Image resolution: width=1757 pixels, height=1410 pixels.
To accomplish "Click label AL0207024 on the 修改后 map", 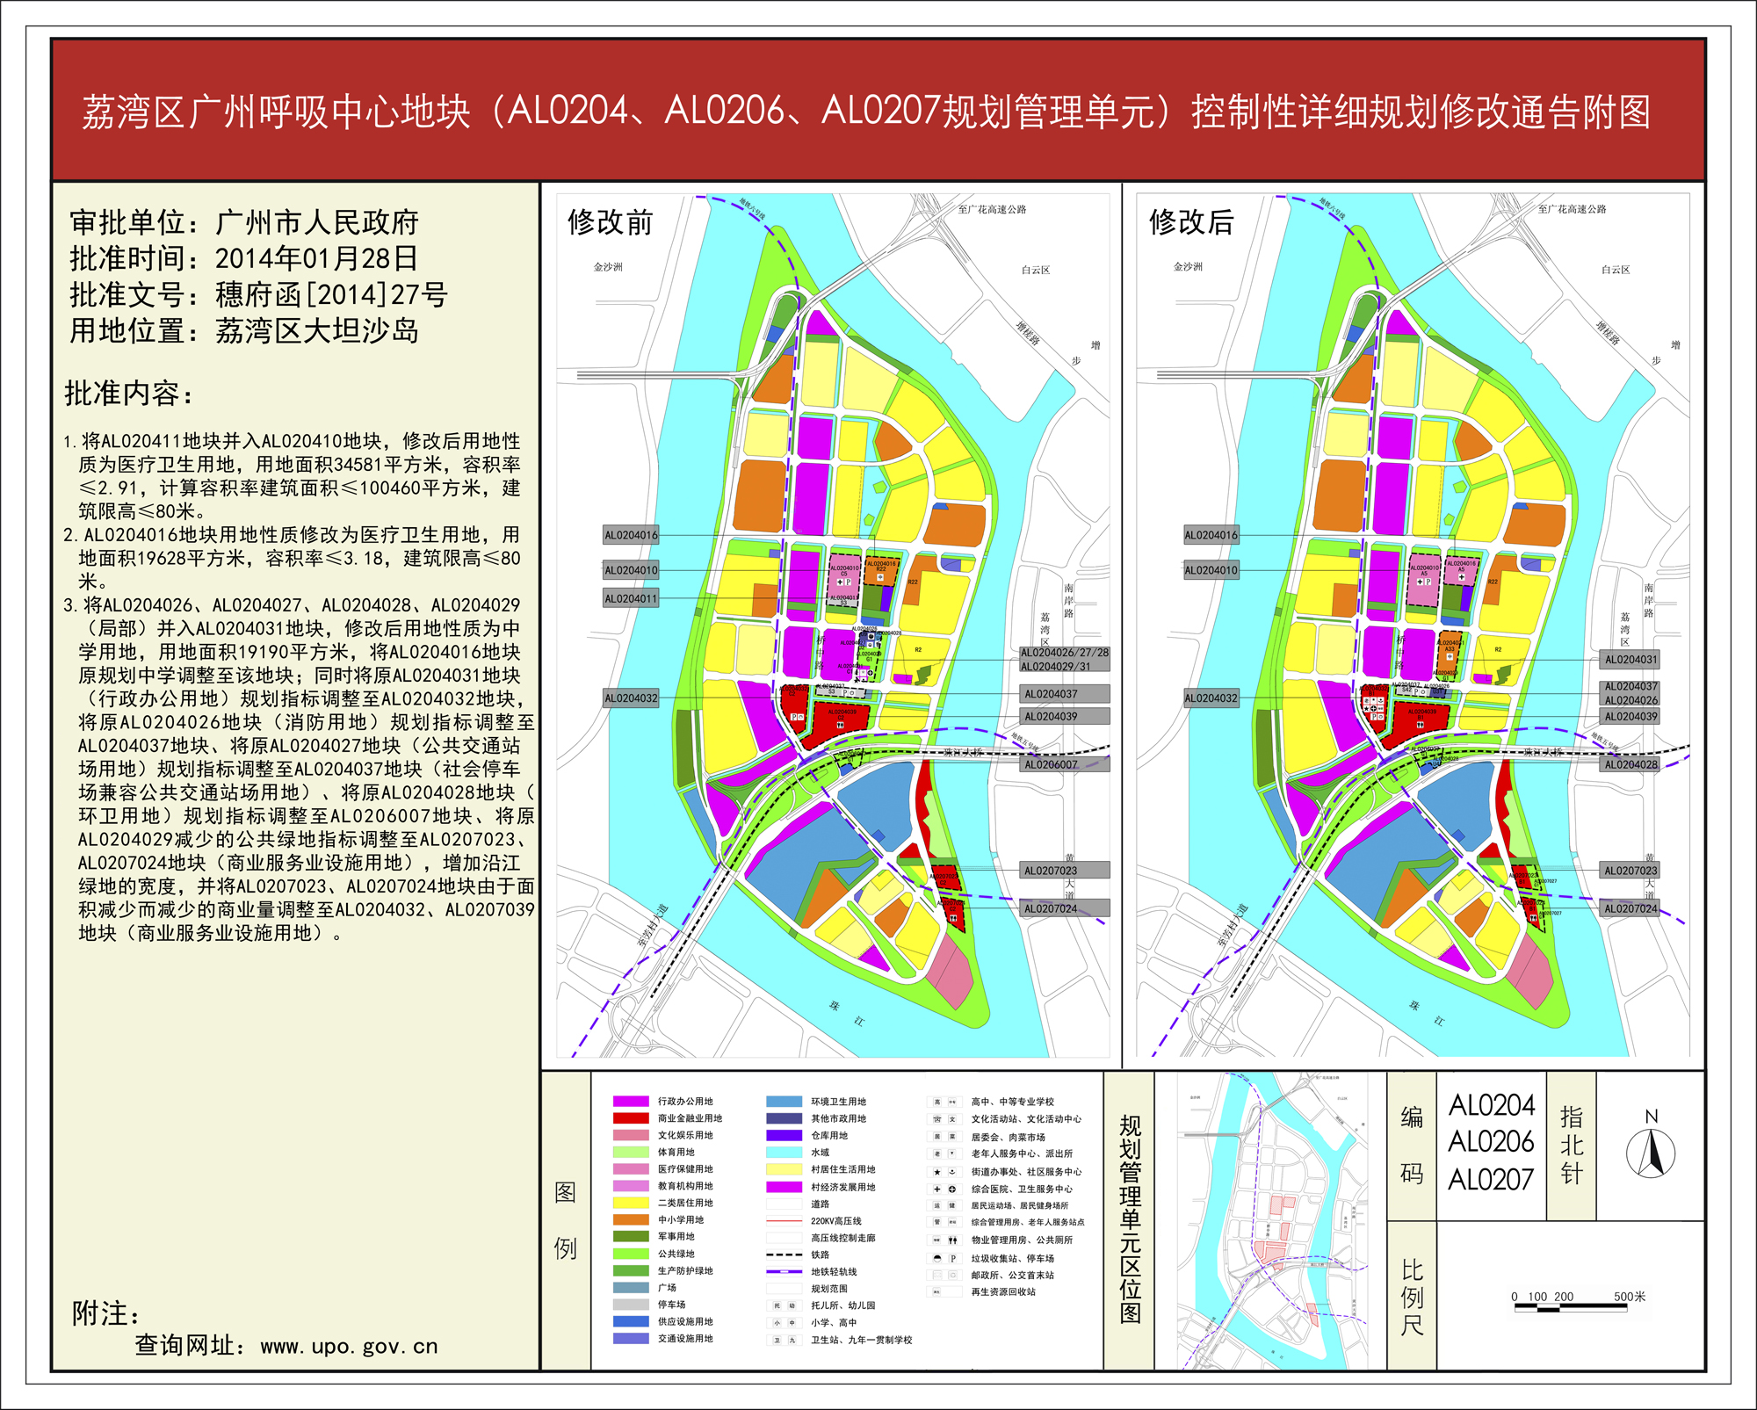I will (x=1630, y=908).
